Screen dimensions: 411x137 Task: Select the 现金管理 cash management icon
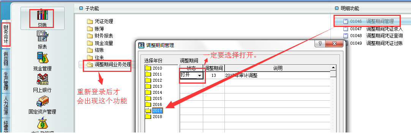42,61
